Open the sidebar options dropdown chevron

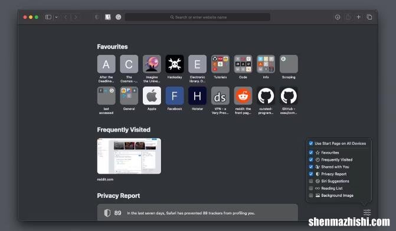[56, 17]
